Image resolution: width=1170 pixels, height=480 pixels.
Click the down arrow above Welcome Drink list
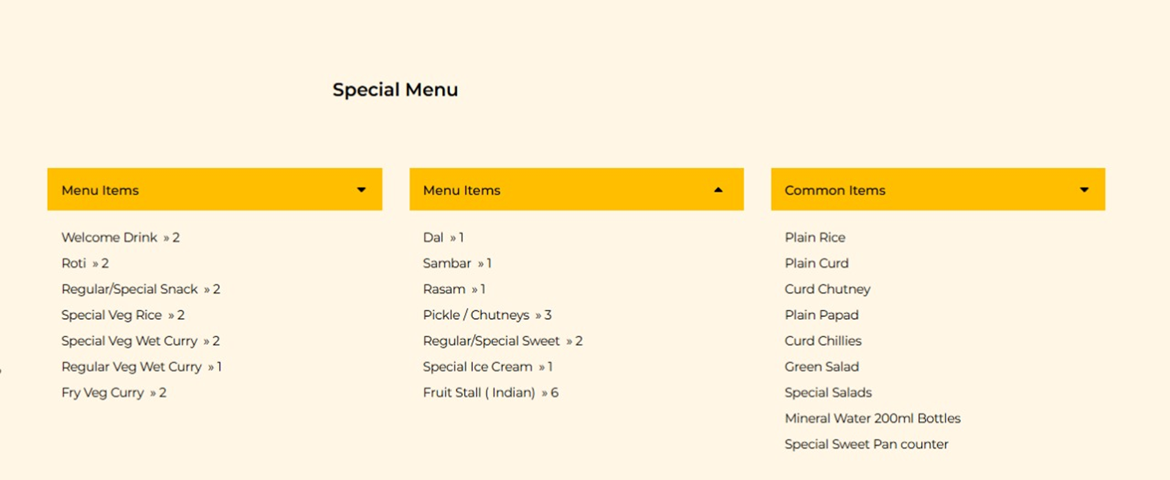[361, 190]
